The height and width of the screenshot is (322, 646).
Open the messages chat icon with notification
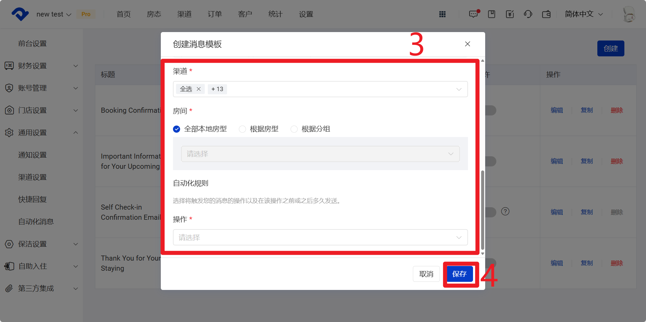click(473, 14)
